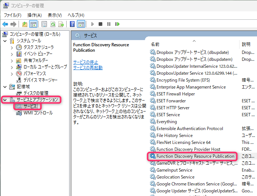This screenshot has width=257, height=196.
Task: Stop the service with the square Stop button
Action: point(101,24)
